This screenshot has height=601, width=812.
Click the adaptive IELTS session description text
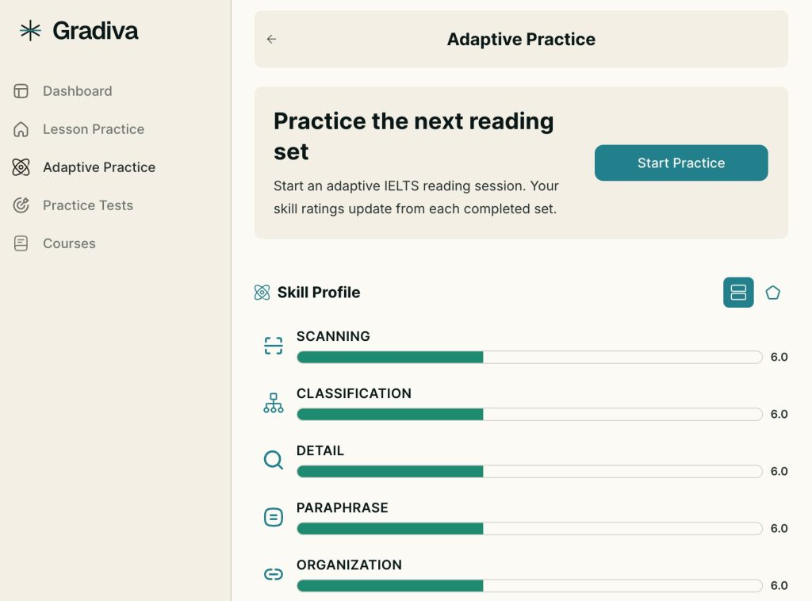click(x=416, y=197)
